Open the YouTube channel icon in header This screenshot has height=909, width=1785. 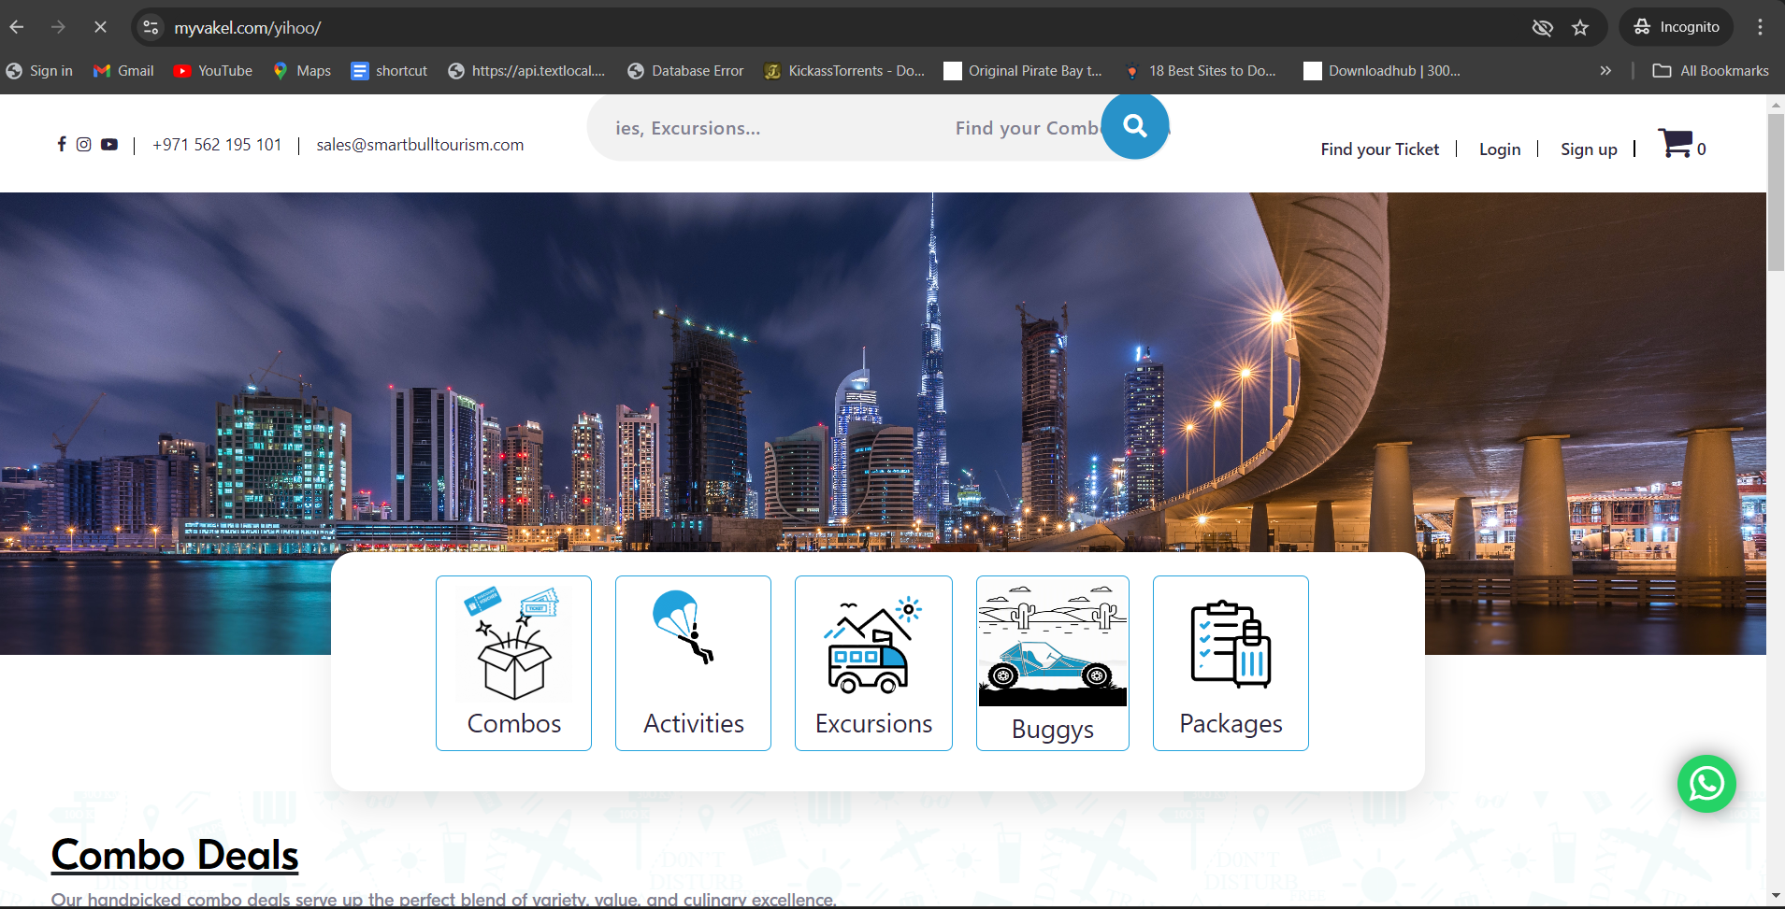click(109, 144)
